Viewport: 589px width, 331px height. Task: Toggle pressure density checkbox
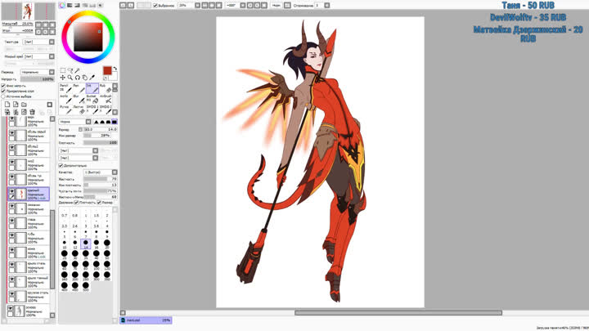tap(76, 203)
